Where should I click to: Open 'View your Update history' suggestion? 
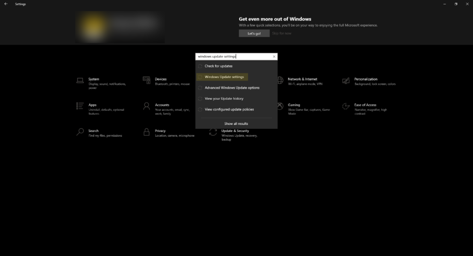coord(224,98)
